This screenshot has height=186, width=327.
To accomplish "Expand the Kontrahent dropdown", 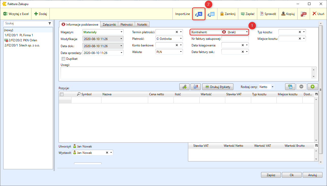I will [x=247, y=32].
